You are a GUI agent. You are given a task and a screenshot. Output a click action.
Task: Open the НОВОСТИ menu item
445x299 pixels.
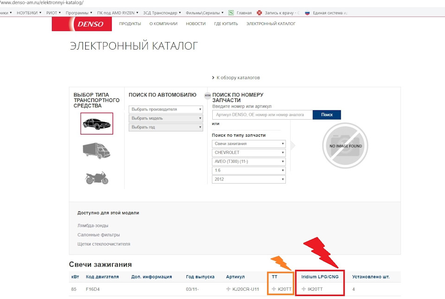coord(196,24)
